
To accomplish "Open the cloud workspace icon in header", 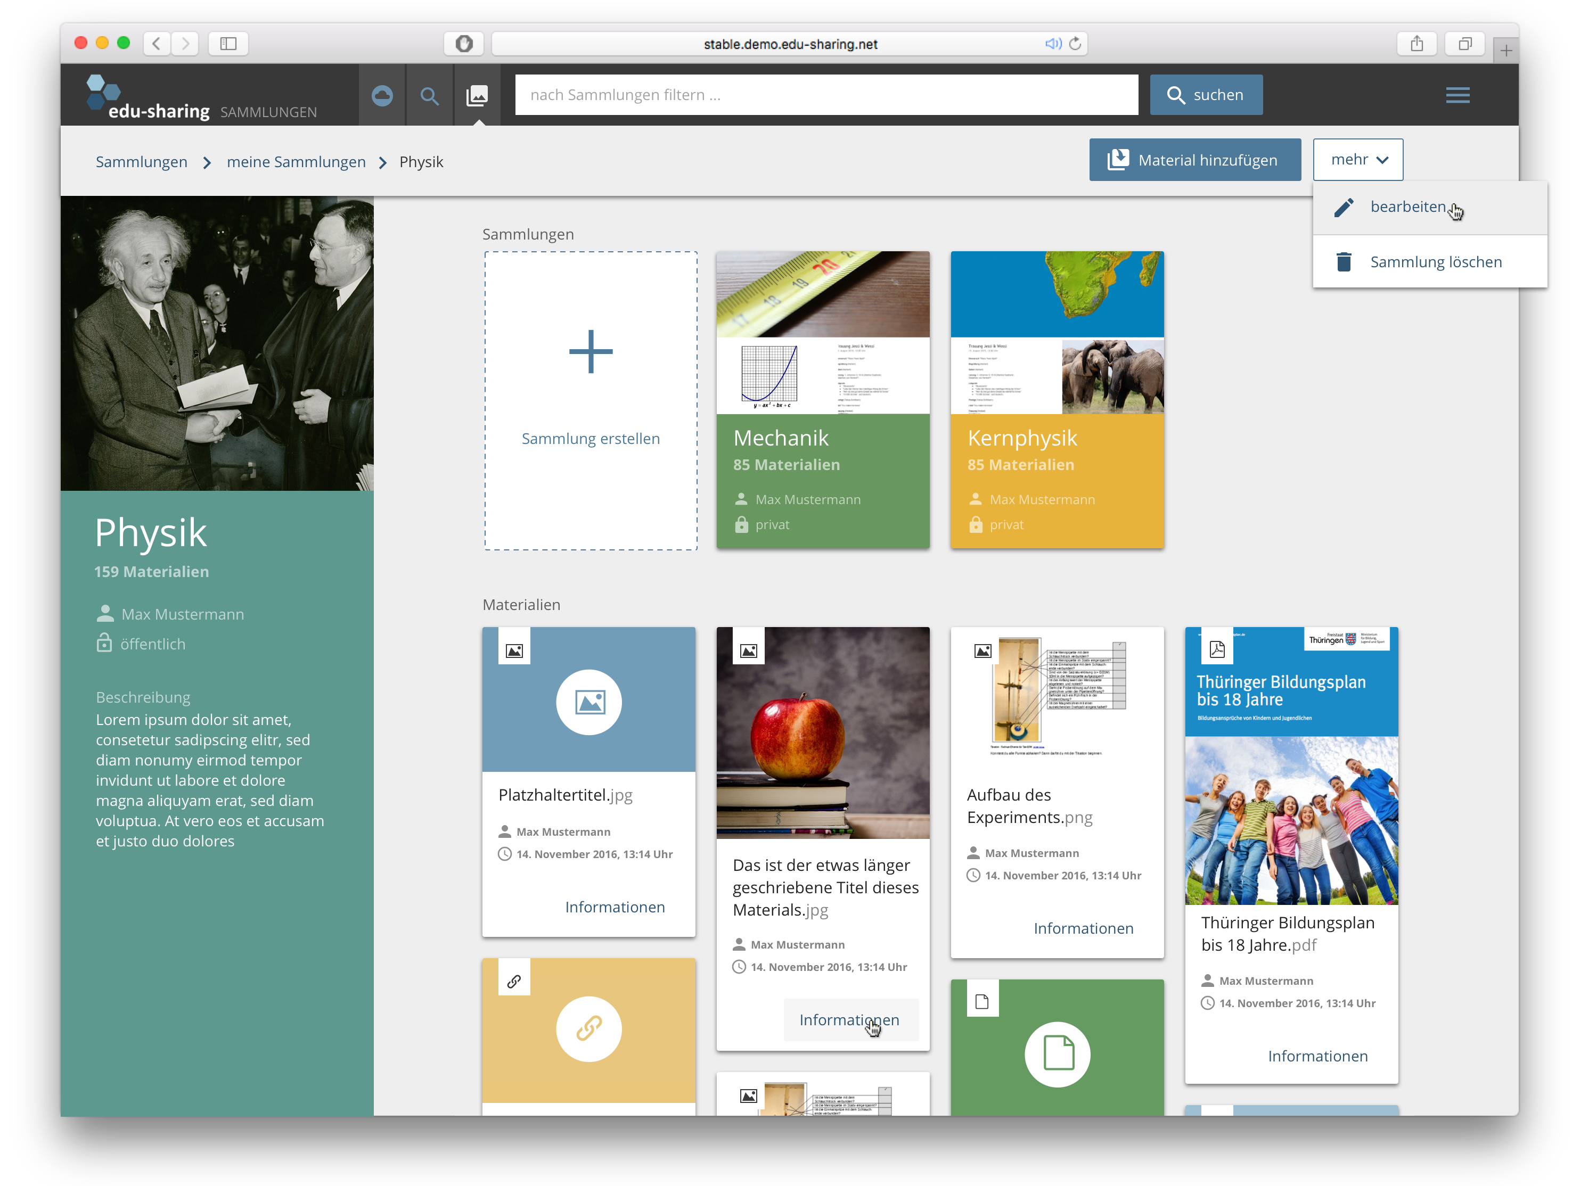I will tap(382, 95).
